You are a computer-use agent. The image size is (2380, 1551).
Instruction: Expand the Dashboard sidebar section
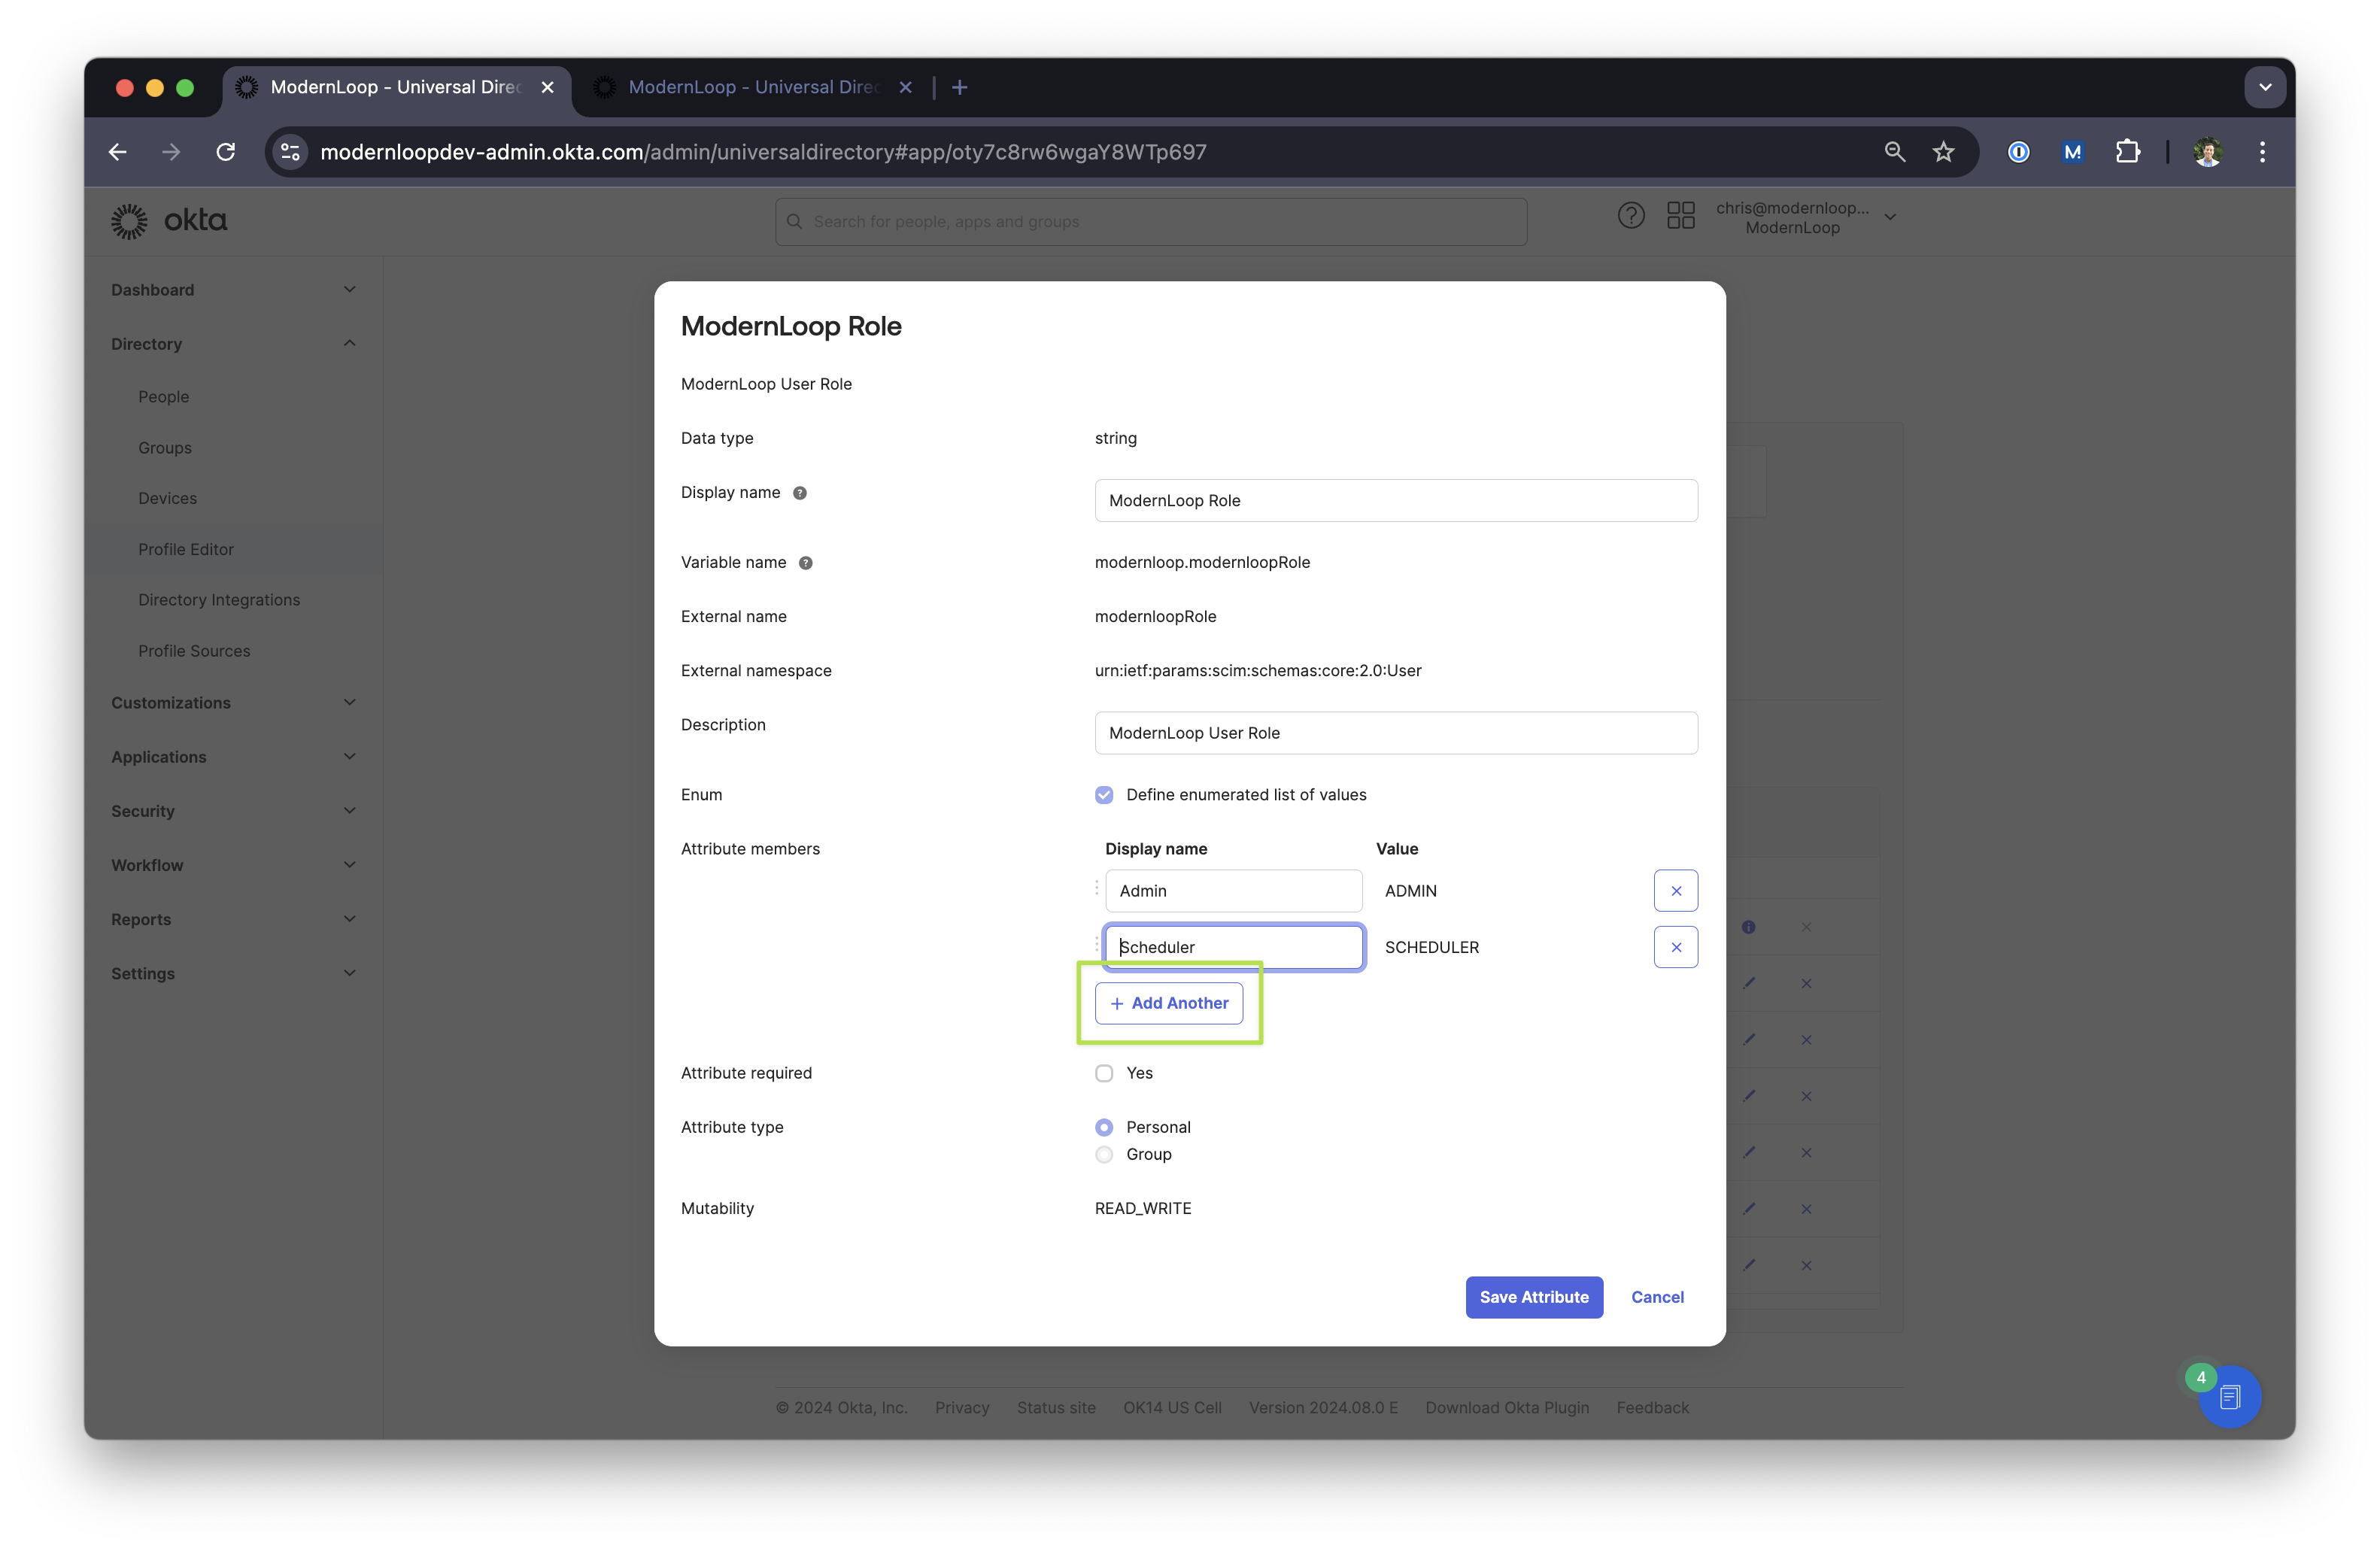pyautogui.click(x=233, y=290)
